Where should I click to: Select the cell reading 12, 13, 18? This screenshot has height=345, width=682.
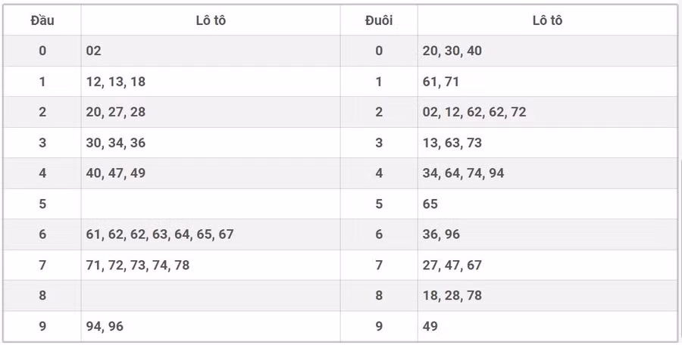point(116,82)
